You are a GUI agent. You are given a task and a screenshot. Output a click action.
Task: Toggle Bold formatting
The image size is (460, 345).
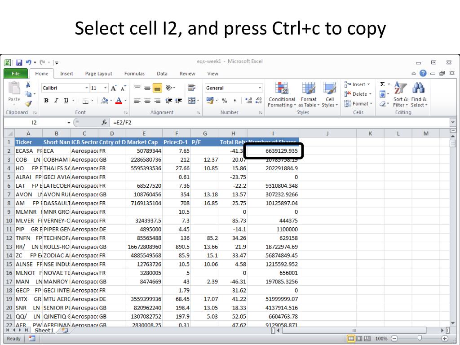pyautogui.click(x=46, y=101)
